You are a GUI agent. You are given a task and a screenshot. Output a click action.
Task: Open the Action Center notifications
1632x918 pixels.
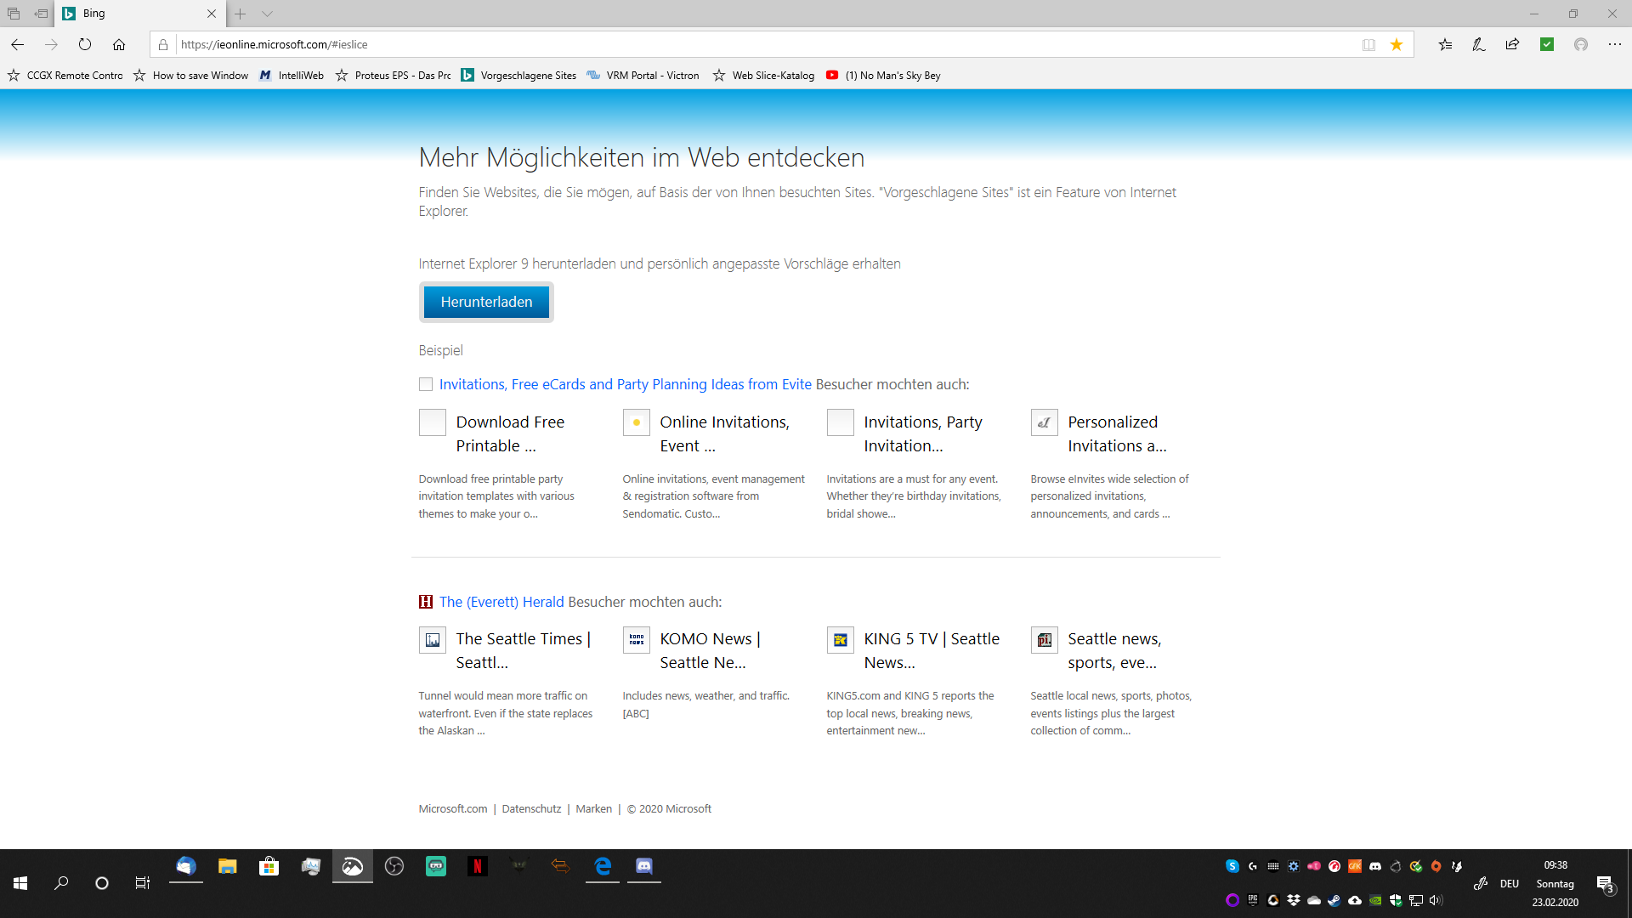(x=1606, y=884)
